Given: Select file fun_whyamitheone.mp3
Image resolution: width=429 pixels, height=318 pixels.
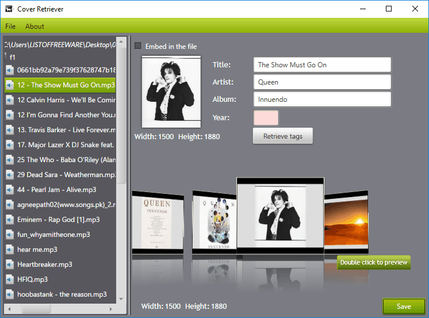Looking at the screenshot, I should pos(60,235).
